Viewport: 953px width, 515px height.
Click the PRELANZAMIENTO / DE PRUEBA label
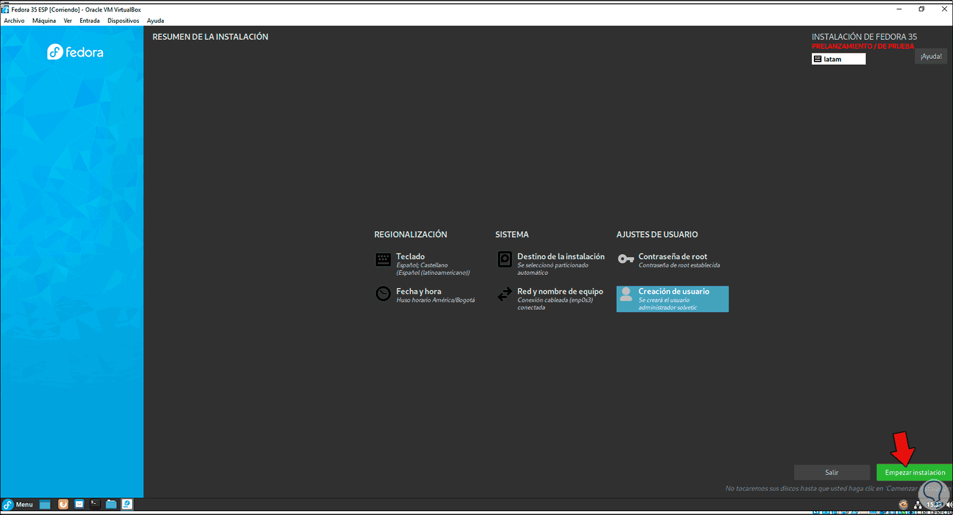click(x=863, y=46)
